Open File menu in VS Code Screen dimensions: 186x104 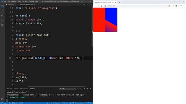tap(5, 1)
